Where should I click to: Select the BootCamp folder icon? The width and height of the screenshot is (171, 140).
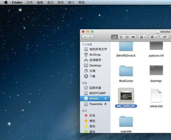pyautogui.click(x=126, y=71)
